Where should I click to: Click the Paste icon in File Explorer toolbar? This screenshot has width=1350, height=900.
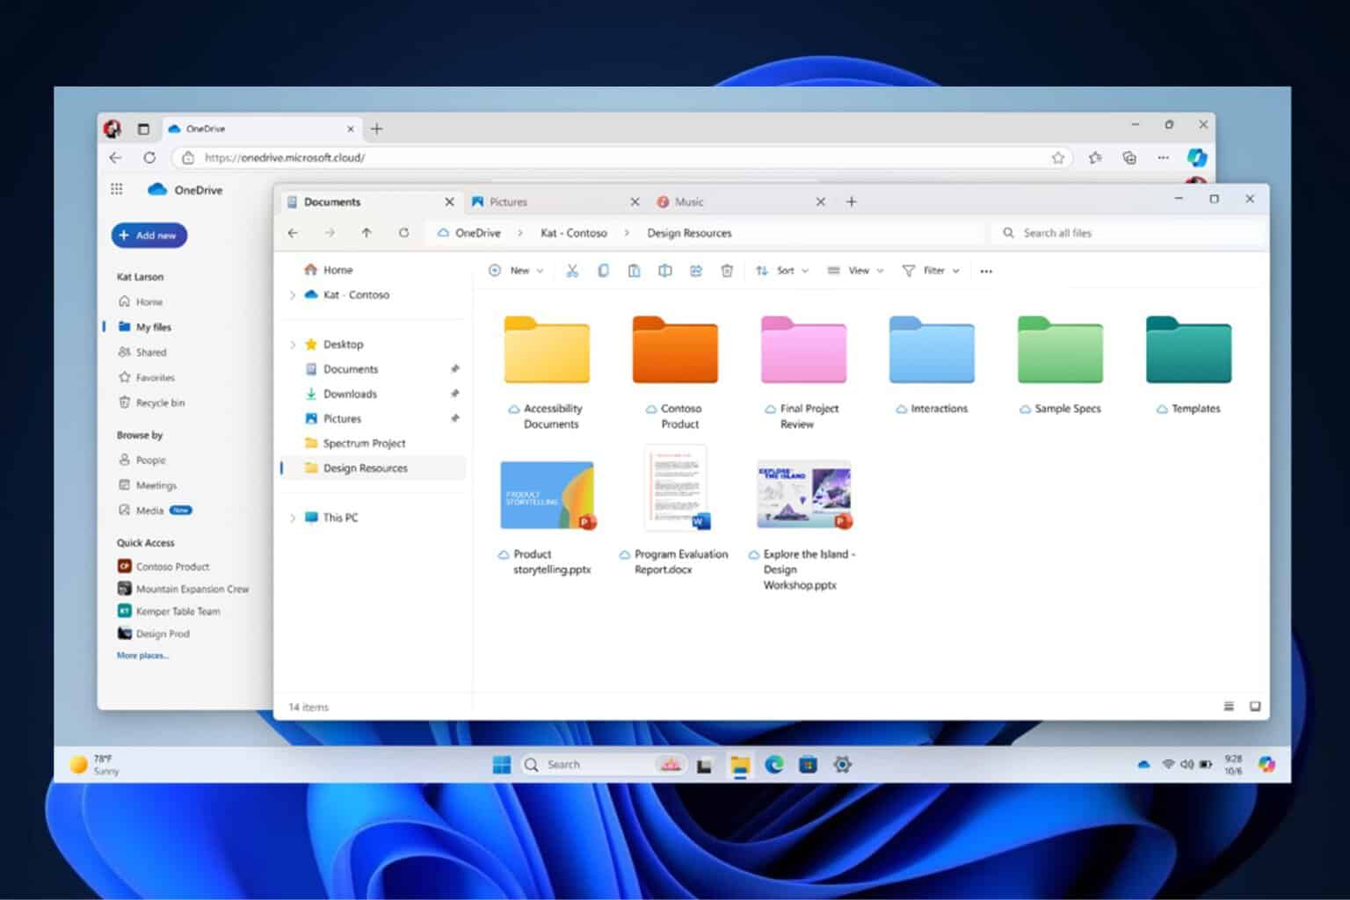click(634, 271)
